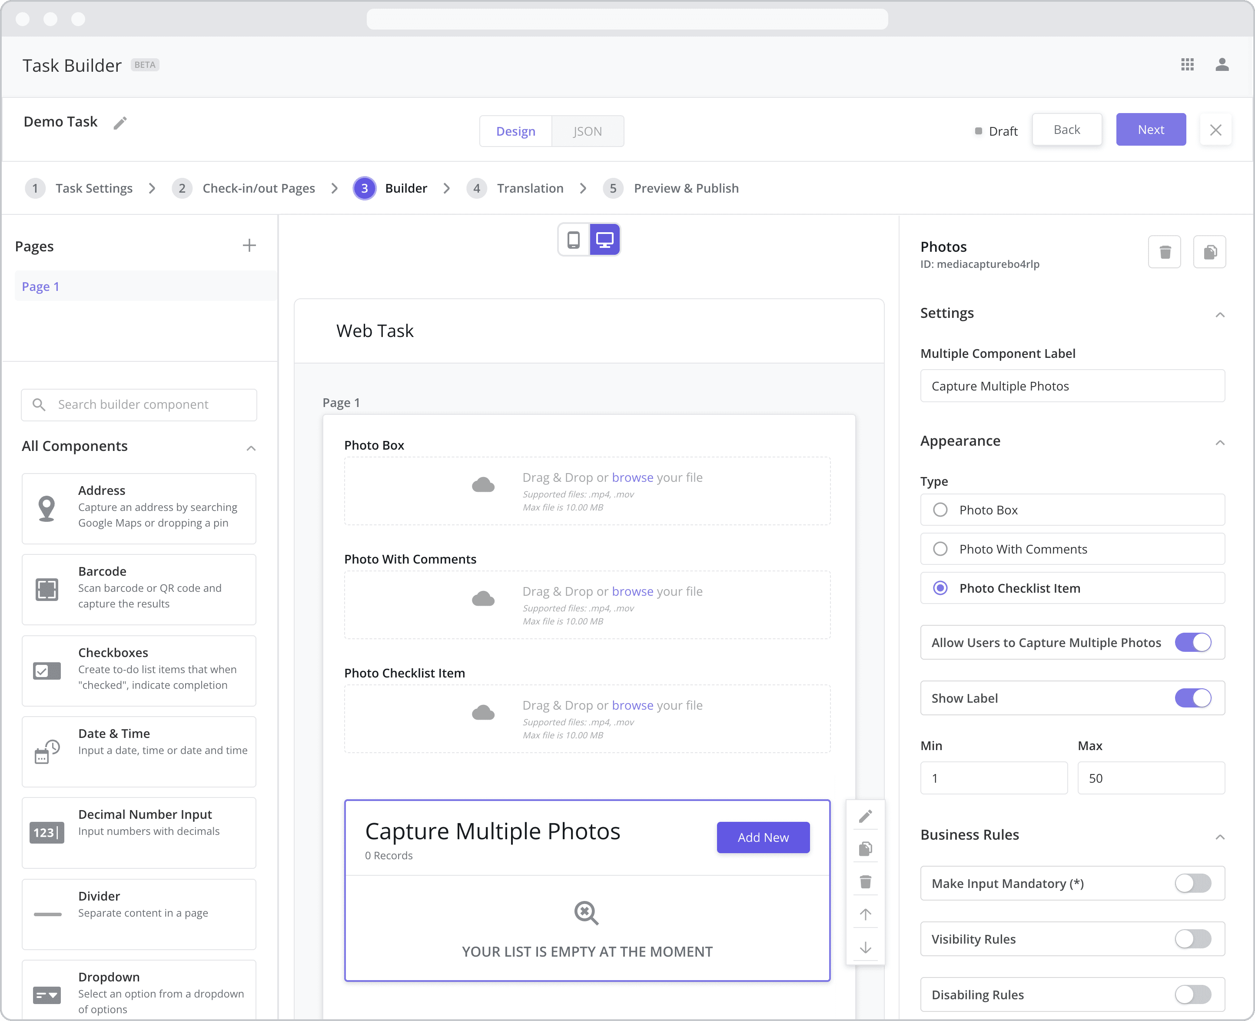Click trash icon on canvas component toolbar
Image resolution: width=1255 pixels, height=1021 pixels.
[865, 881]
